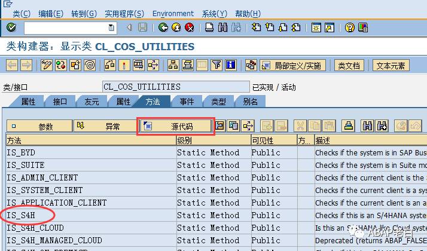Click the green checkmark Enter icon
The image size is (427, 251).
11,27
